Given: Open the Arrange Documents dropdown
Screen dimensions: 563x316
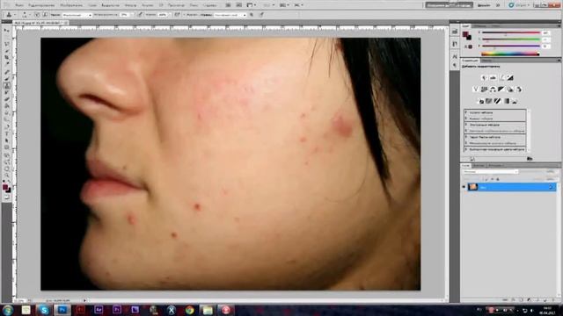Looking at the screenshot, I should point(284,5).
